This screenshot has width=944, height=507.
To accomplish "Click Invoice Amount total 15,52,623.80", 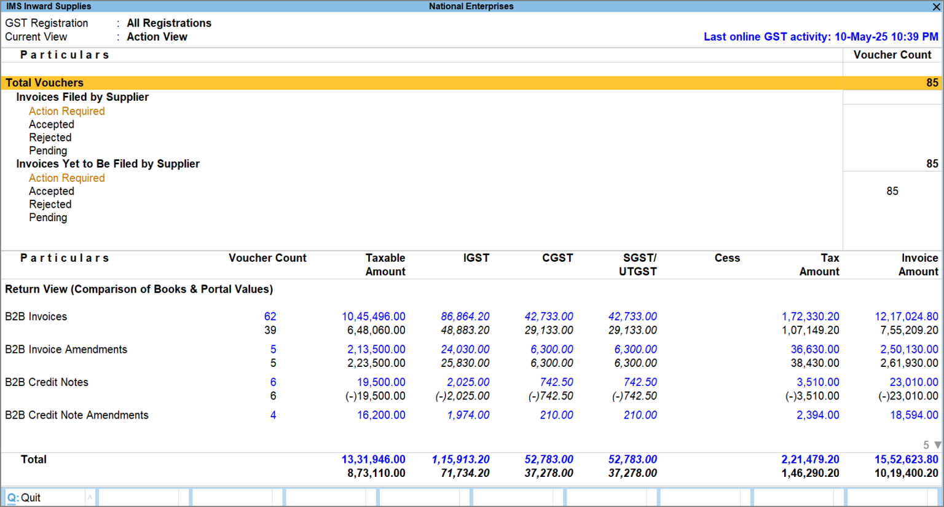I will click(x=907, y=459).
